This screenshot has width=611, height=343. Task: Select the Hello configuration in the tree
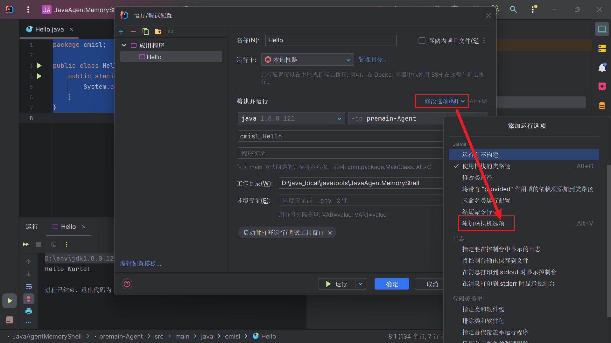pyautogui.click(x=171, y=57)
